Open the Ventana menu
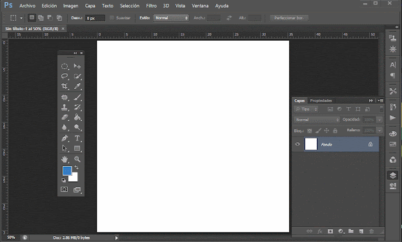 pos(200,6)
